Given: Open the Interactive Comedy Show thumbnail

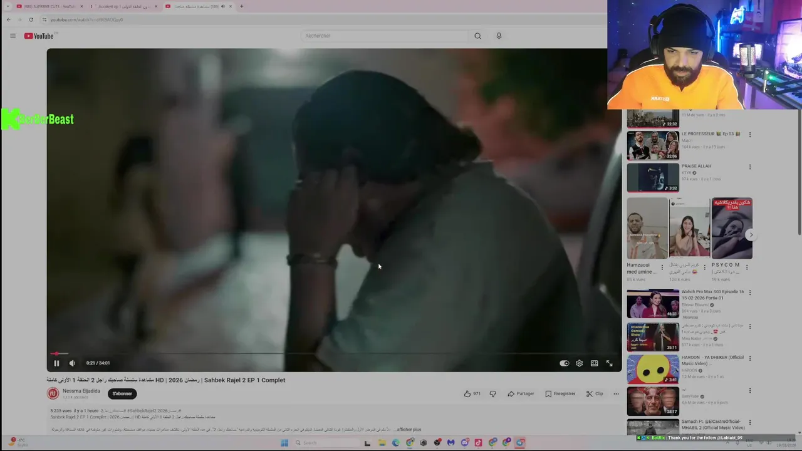Looking at the screenshot, I should [x=653, y=337].
